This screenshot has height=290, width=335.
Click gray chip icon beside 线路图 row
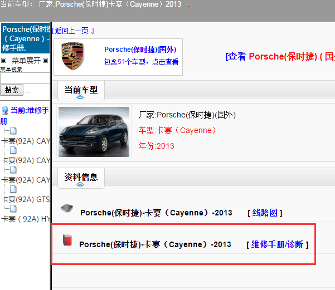click(67, 209)
